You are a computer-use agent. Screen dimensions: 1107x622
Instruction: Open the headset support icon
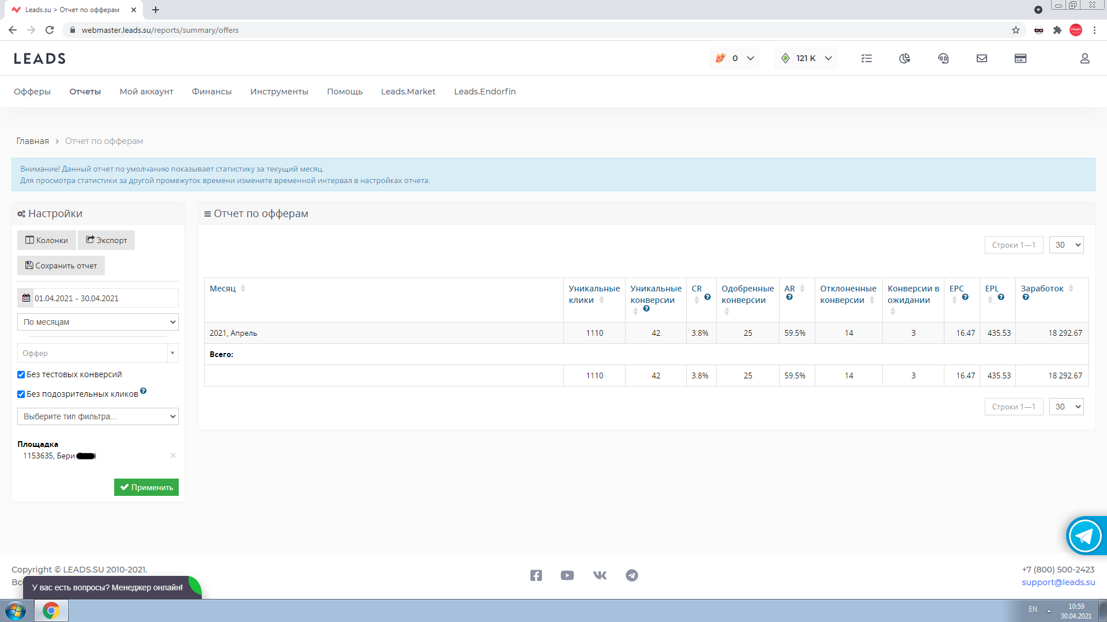[x=943, y=58]
